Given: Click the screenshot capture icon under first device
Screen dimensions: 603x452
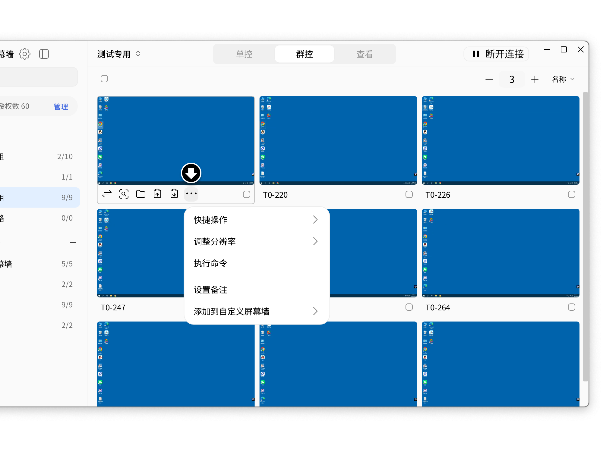Looking at the screenshot, I should tap(124, 194).
